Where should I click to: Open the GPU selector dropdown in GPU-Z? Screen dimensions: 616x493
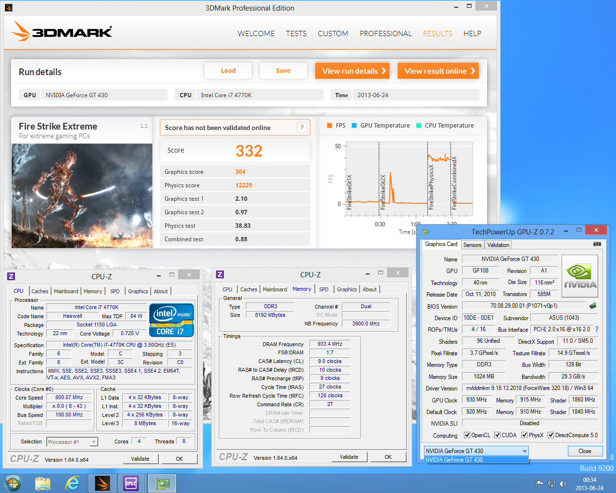coord(476,451)
